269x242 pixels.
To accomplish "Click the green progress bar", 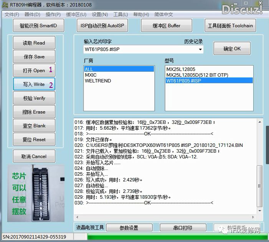I will point(177,237).
